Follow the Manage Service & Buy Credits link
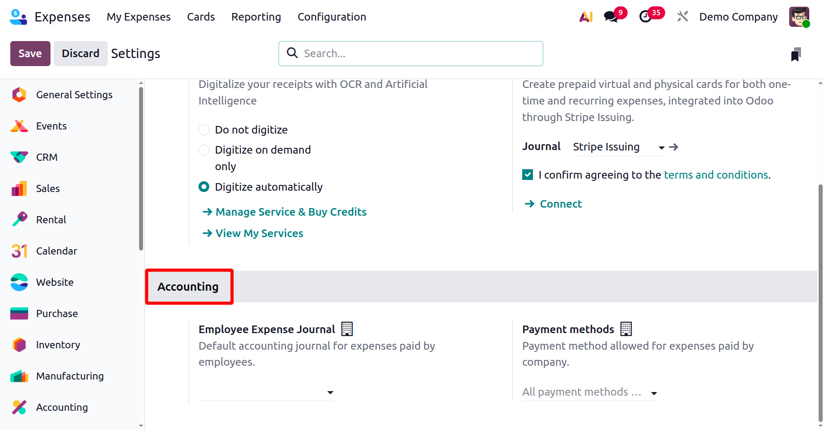This screenshot has height=430, width=824. tap(291, 212)
